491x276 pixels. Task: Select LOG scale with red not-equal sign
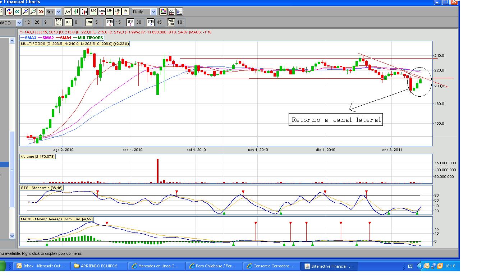(x=102, y=11)
